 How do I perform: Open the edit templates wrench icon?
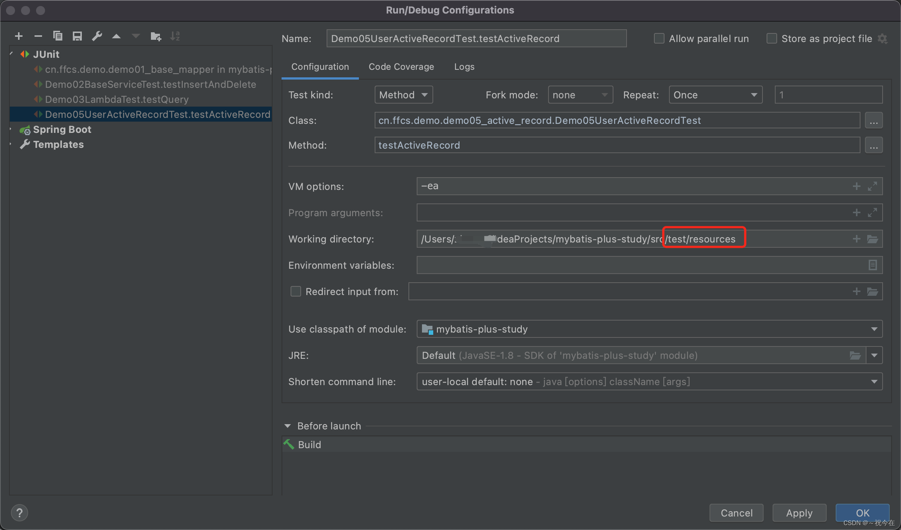97,36
